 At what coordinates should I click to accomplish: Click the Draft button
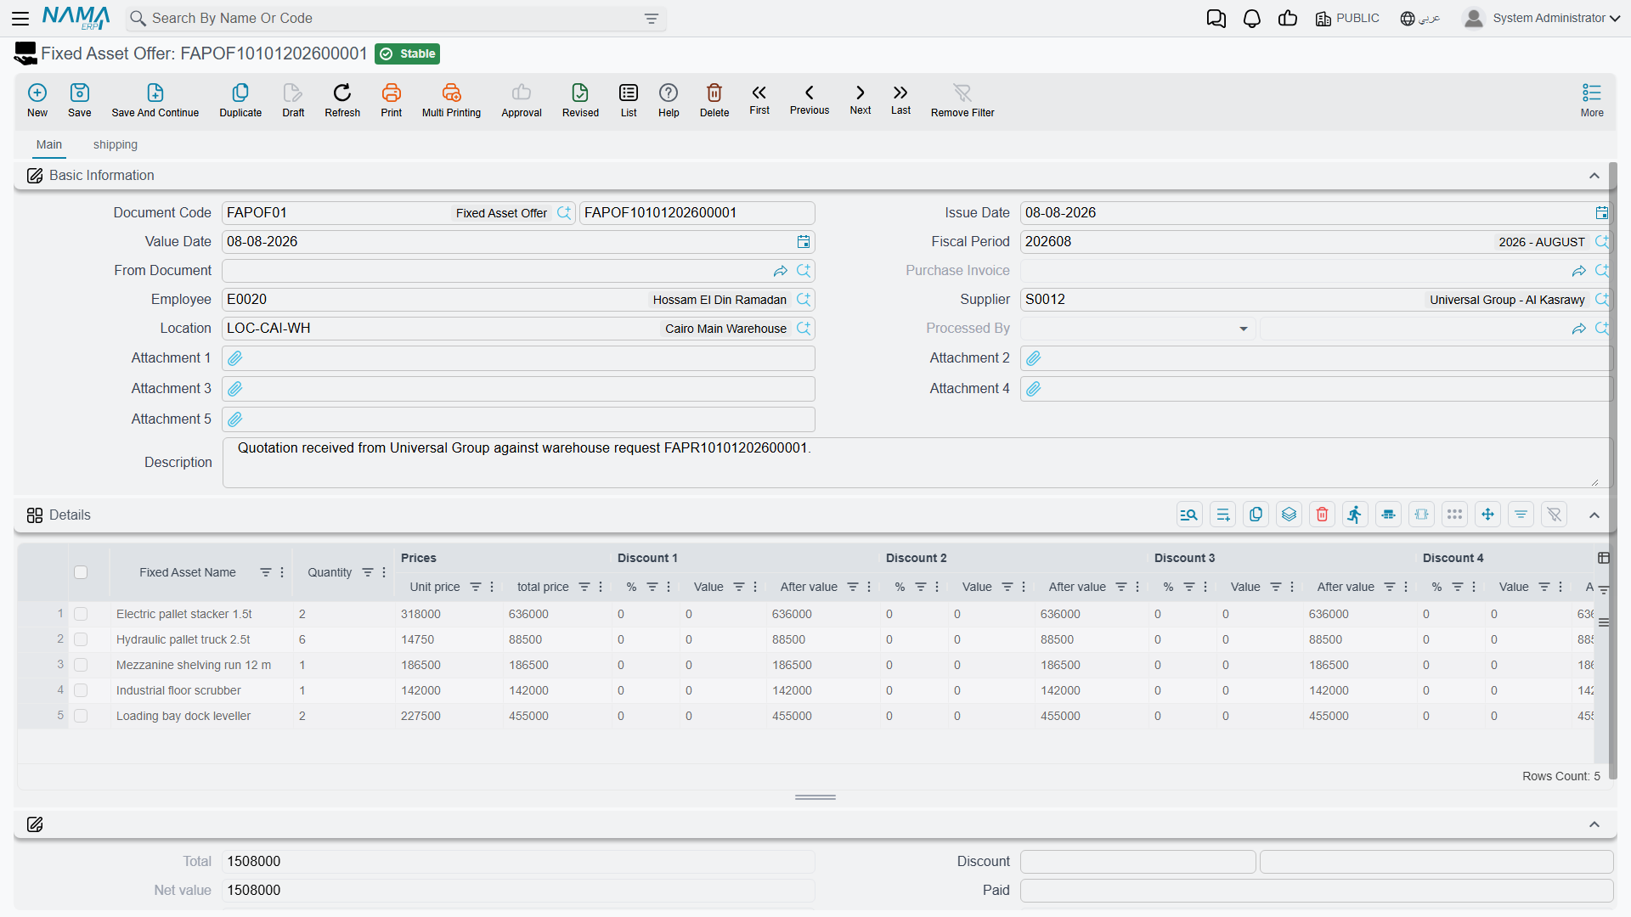[293, 99]
